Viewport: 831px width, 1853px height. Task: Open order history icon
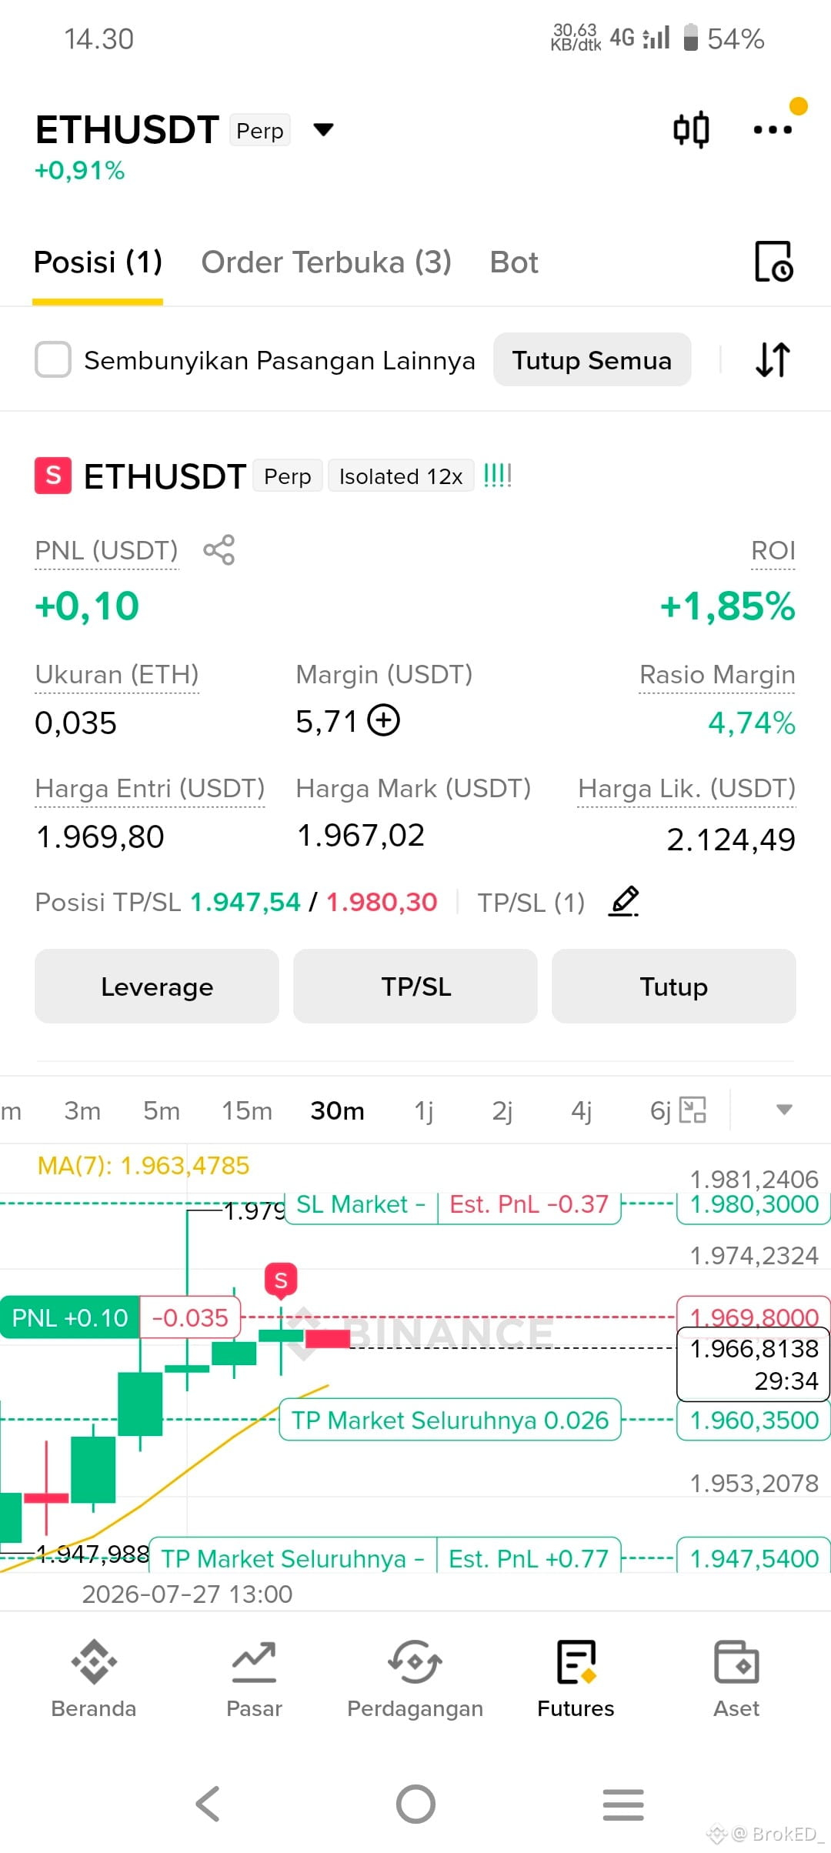(x=773, y=262)
